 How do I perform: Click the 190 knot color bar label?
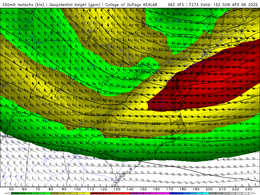click(196, 189)
